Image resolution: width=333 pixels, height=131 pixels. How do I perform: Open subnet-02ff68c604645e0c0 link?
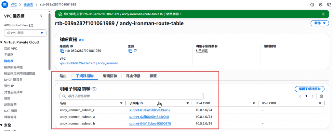pyautogui.click(x=149, y=117)
